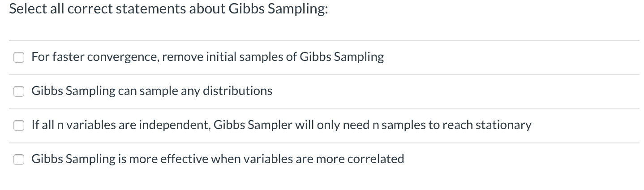Check the box for 'For faster convergence' option
Viewport: 644px width, 190px height.
click(x=19, y=57)
